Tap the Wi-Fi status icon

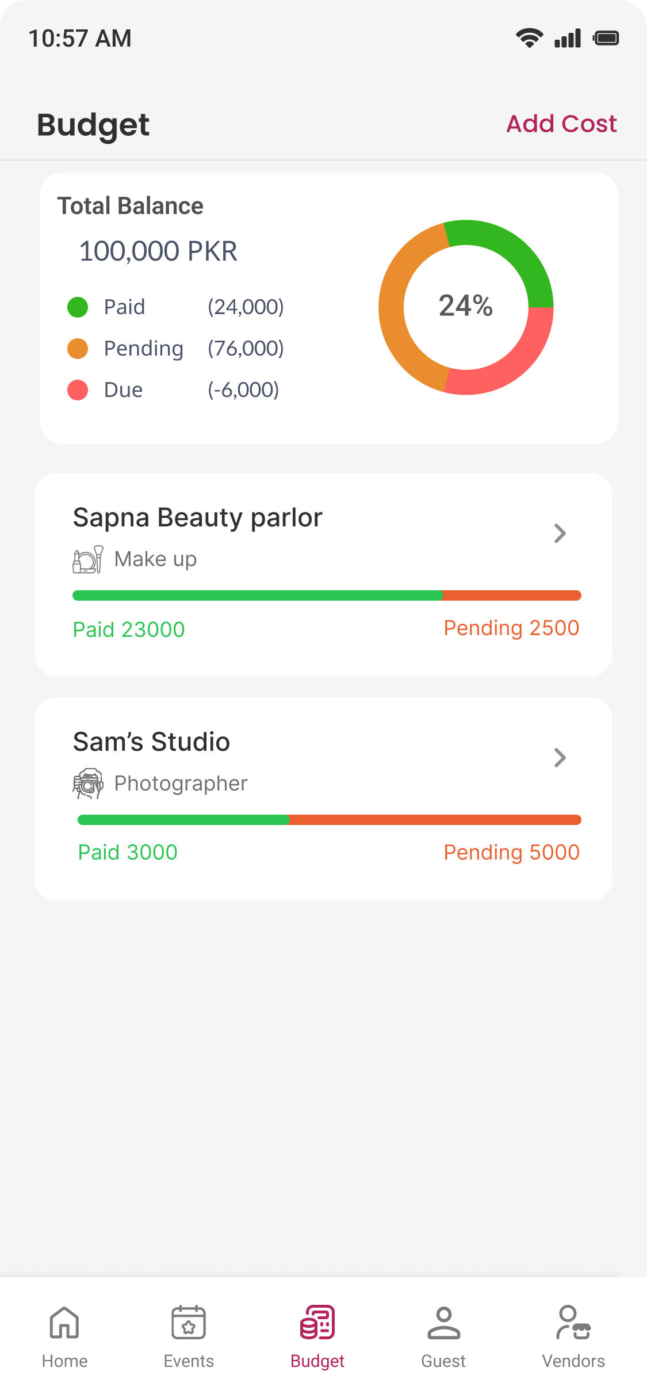(529, 39)
